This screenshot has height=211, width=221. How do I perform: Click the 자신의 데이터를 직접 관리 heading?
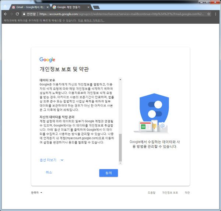pyautogui.click(x=57, y=117)
